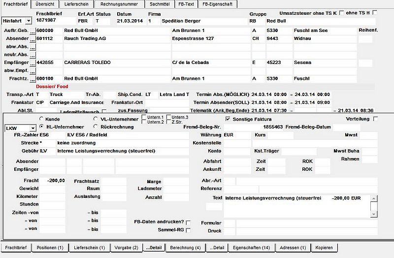This screenshot has width=394, height=258.
Task: Open lookup button next to Empfänger 442855
Action: coord(33,63)
